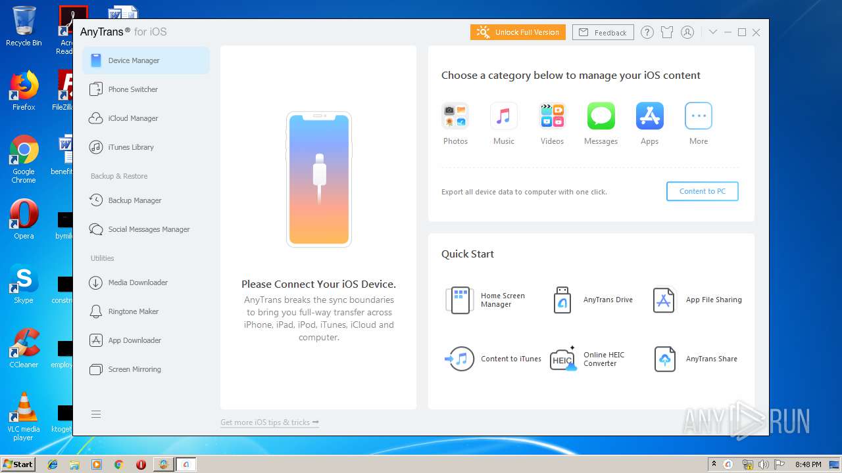Open VLC media player desktop shortcut

pyautogui.click(x=24, y=417)
